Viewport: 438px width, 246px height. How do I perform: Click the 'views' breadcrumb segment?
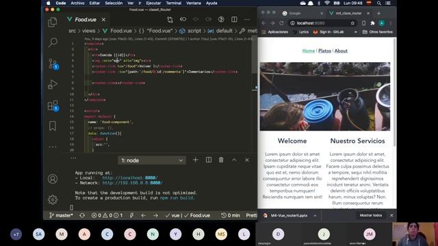click(x=88, y=31)
